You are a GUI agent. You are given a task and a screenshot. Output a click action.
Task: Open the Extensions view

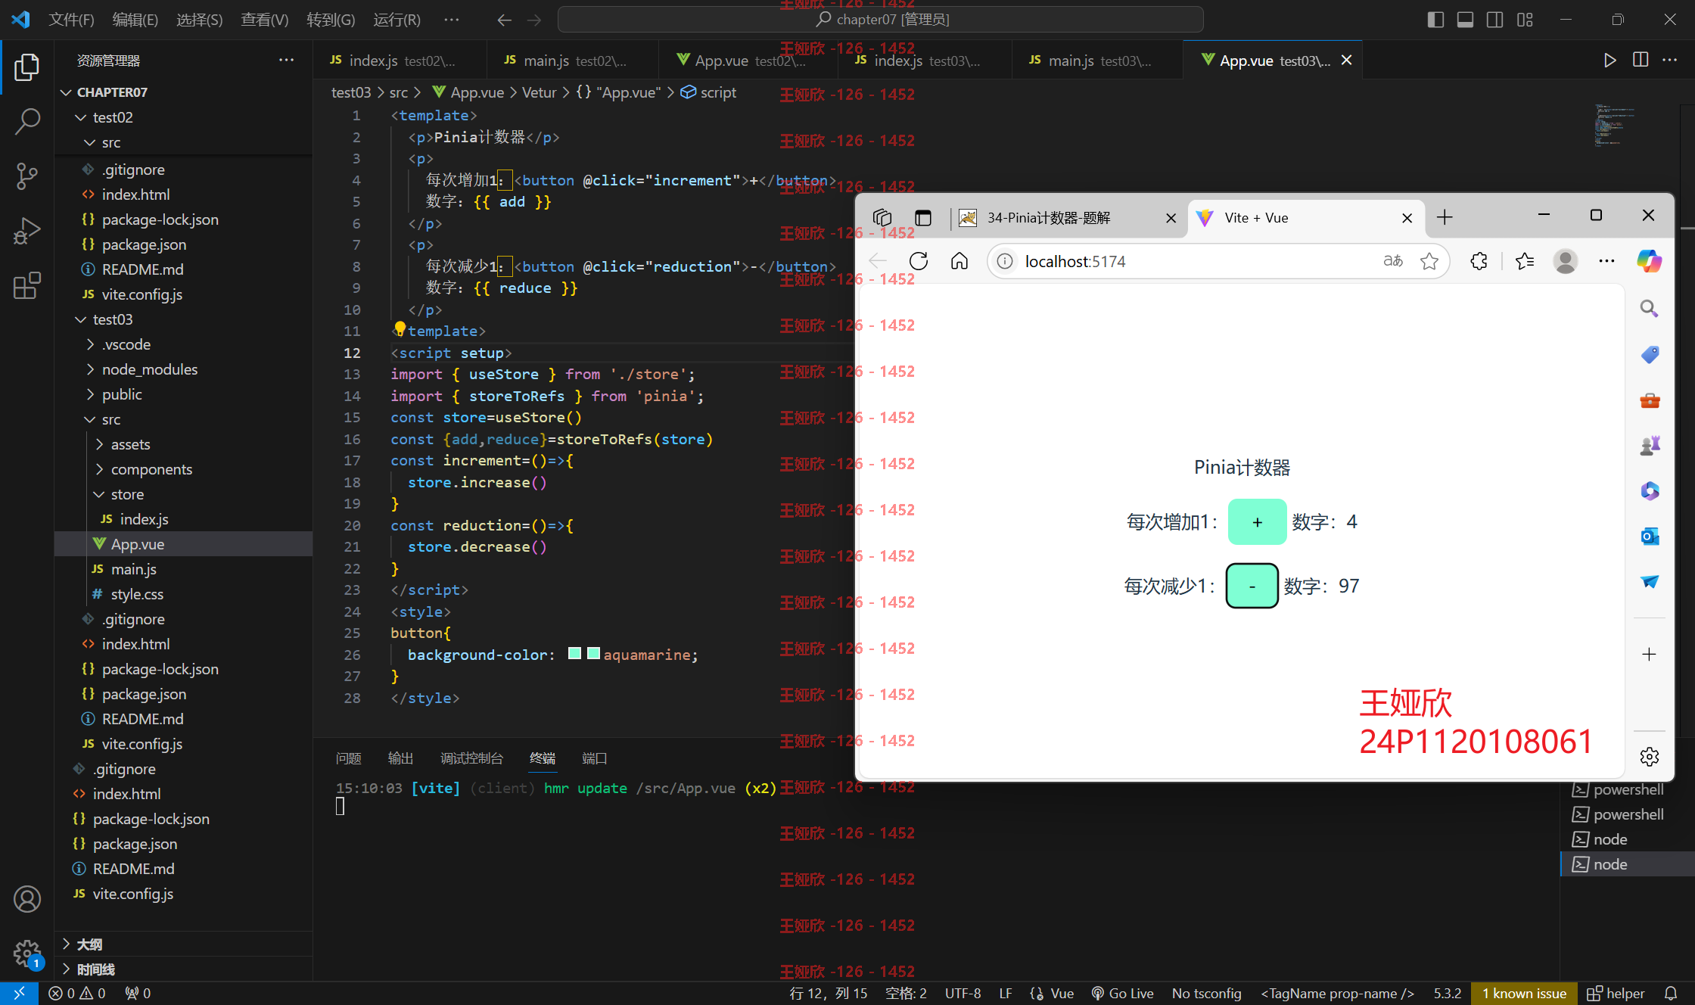coord(26,285)
